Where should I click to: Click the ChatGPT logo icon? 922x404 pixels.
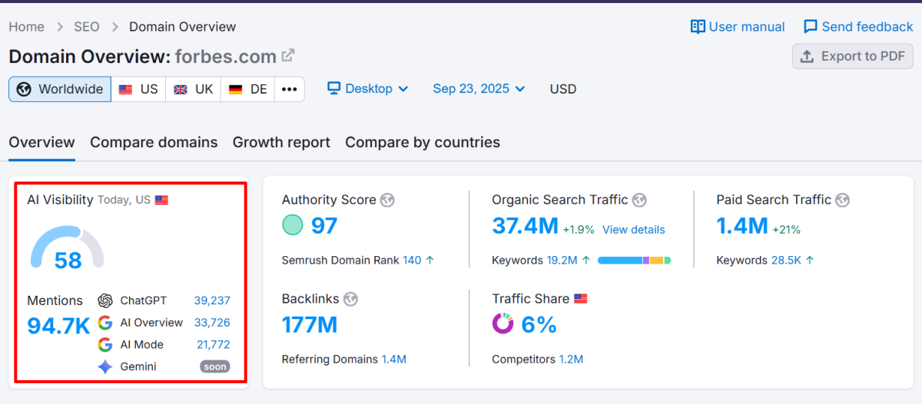tap(105, 301)
